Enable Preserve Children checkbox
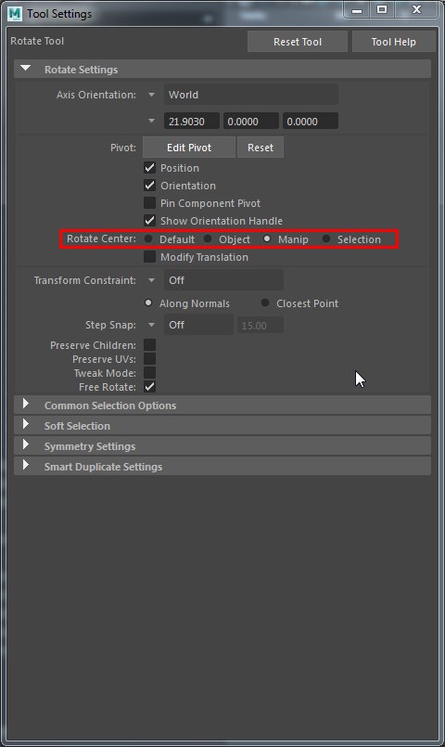This screenshot has height=747, width=445. click(149, 344)
